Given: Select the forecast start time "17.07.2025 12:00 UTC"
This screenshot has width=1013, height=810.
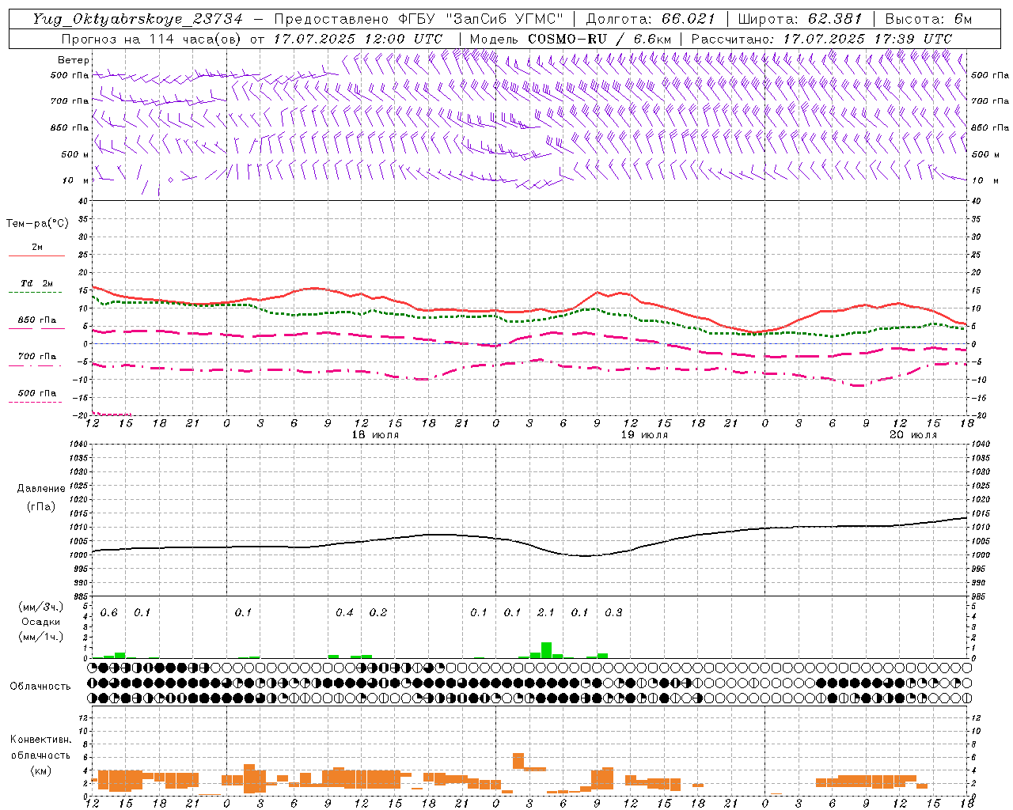Looking at the screenshot, I should (358, 39).
